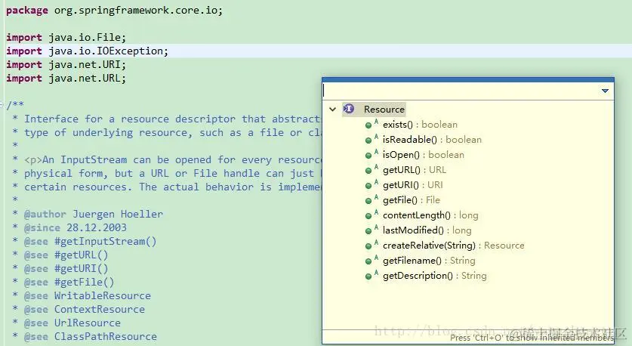Click the outline filter input field
This screenshot has width=632, height=346.
(461, 91)
